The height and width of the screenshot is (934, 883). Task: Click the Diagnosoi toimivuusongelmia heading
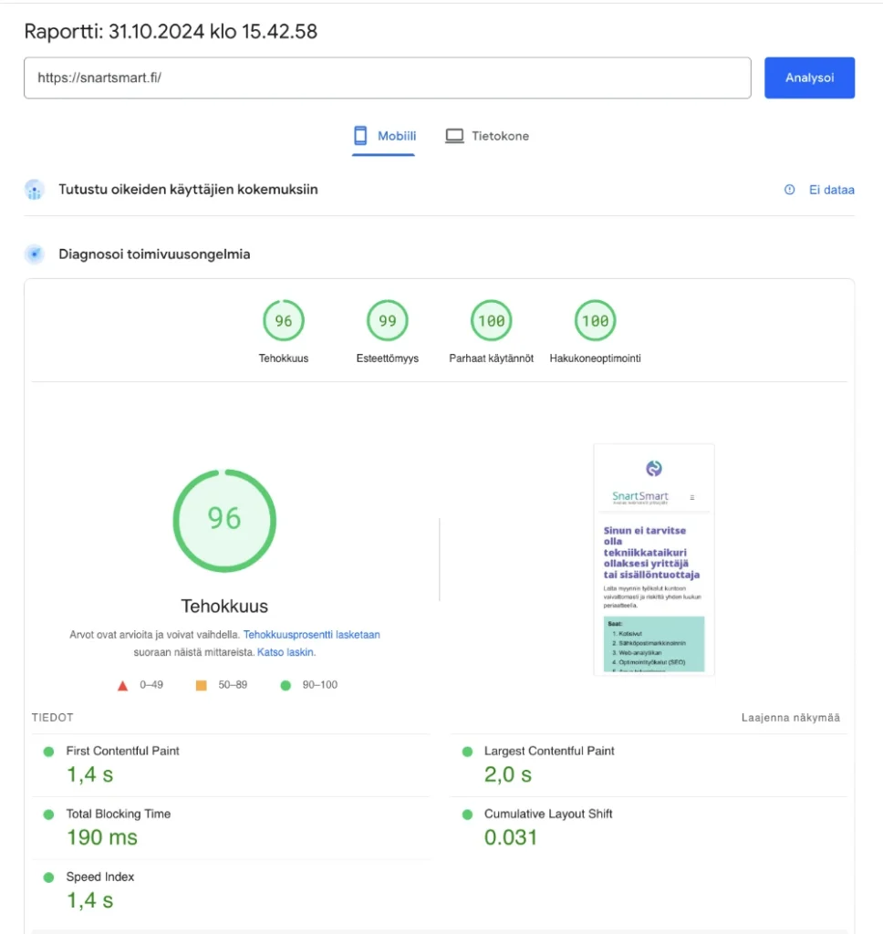point(154,254)
